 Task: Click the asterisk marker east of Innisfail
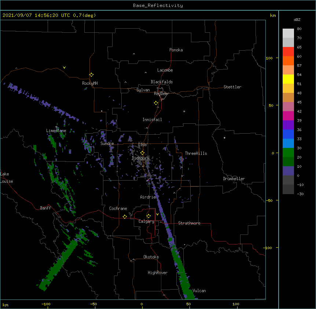click(184, 111)
